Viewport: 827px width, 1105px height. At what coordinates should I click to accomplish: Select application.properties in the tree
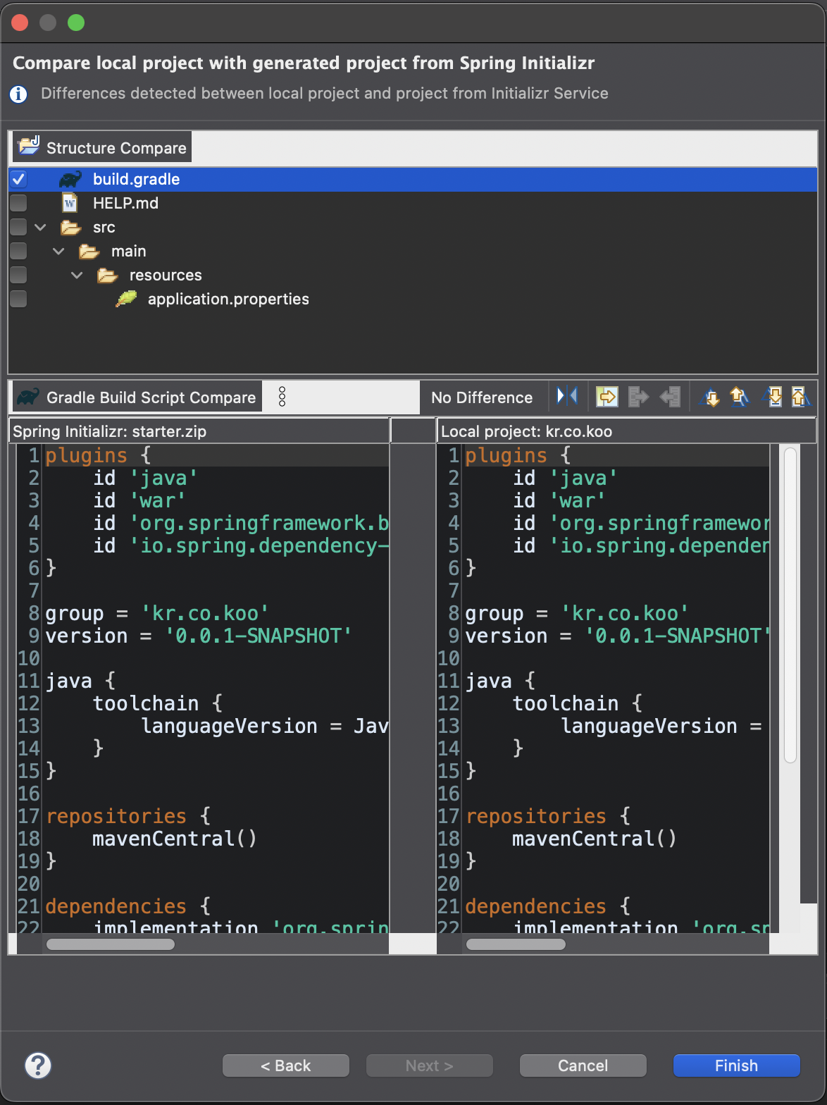coord(228,299)
